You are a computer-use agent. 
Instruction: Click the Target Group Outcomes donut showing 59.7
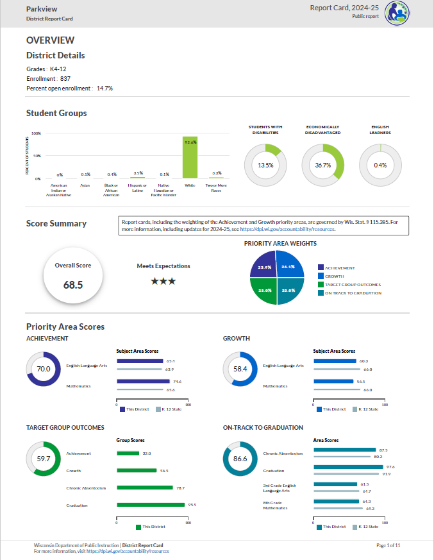44,459
